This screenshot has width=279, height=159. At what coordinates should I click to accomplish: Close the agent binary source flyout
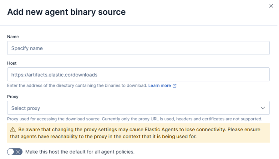pyautogui.click(x=271, y=6)
